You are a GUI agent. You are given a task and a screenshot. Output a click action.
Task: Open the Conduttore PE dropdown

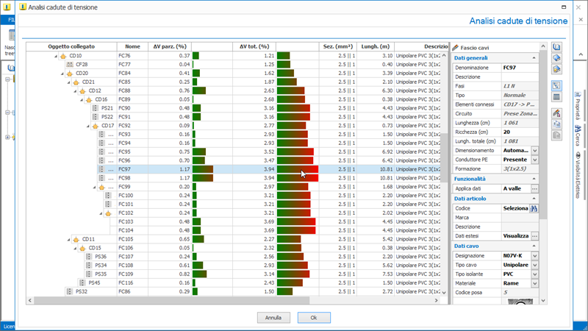point(535,160)
